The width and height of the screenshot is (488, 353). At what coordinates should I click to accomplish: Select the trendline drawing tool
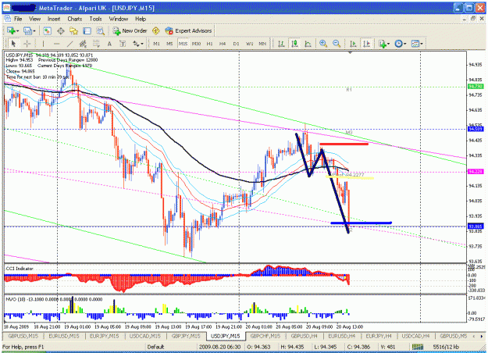(70, 44)
